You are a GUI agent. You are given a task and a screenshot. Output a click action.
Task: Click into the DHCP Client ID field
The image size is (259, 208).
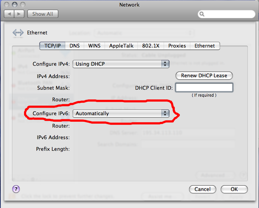tap(204, 88)
